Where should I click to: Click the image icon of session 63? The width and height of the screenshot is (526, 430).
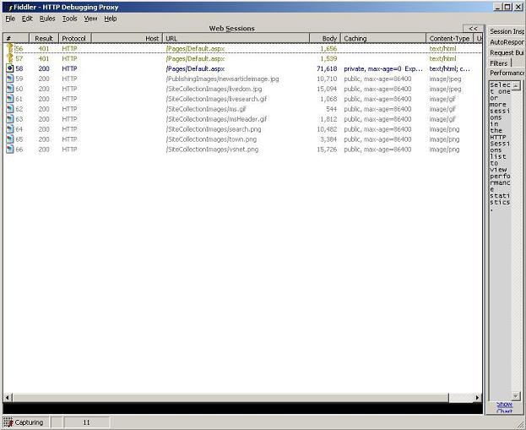(x=10, y=119)
